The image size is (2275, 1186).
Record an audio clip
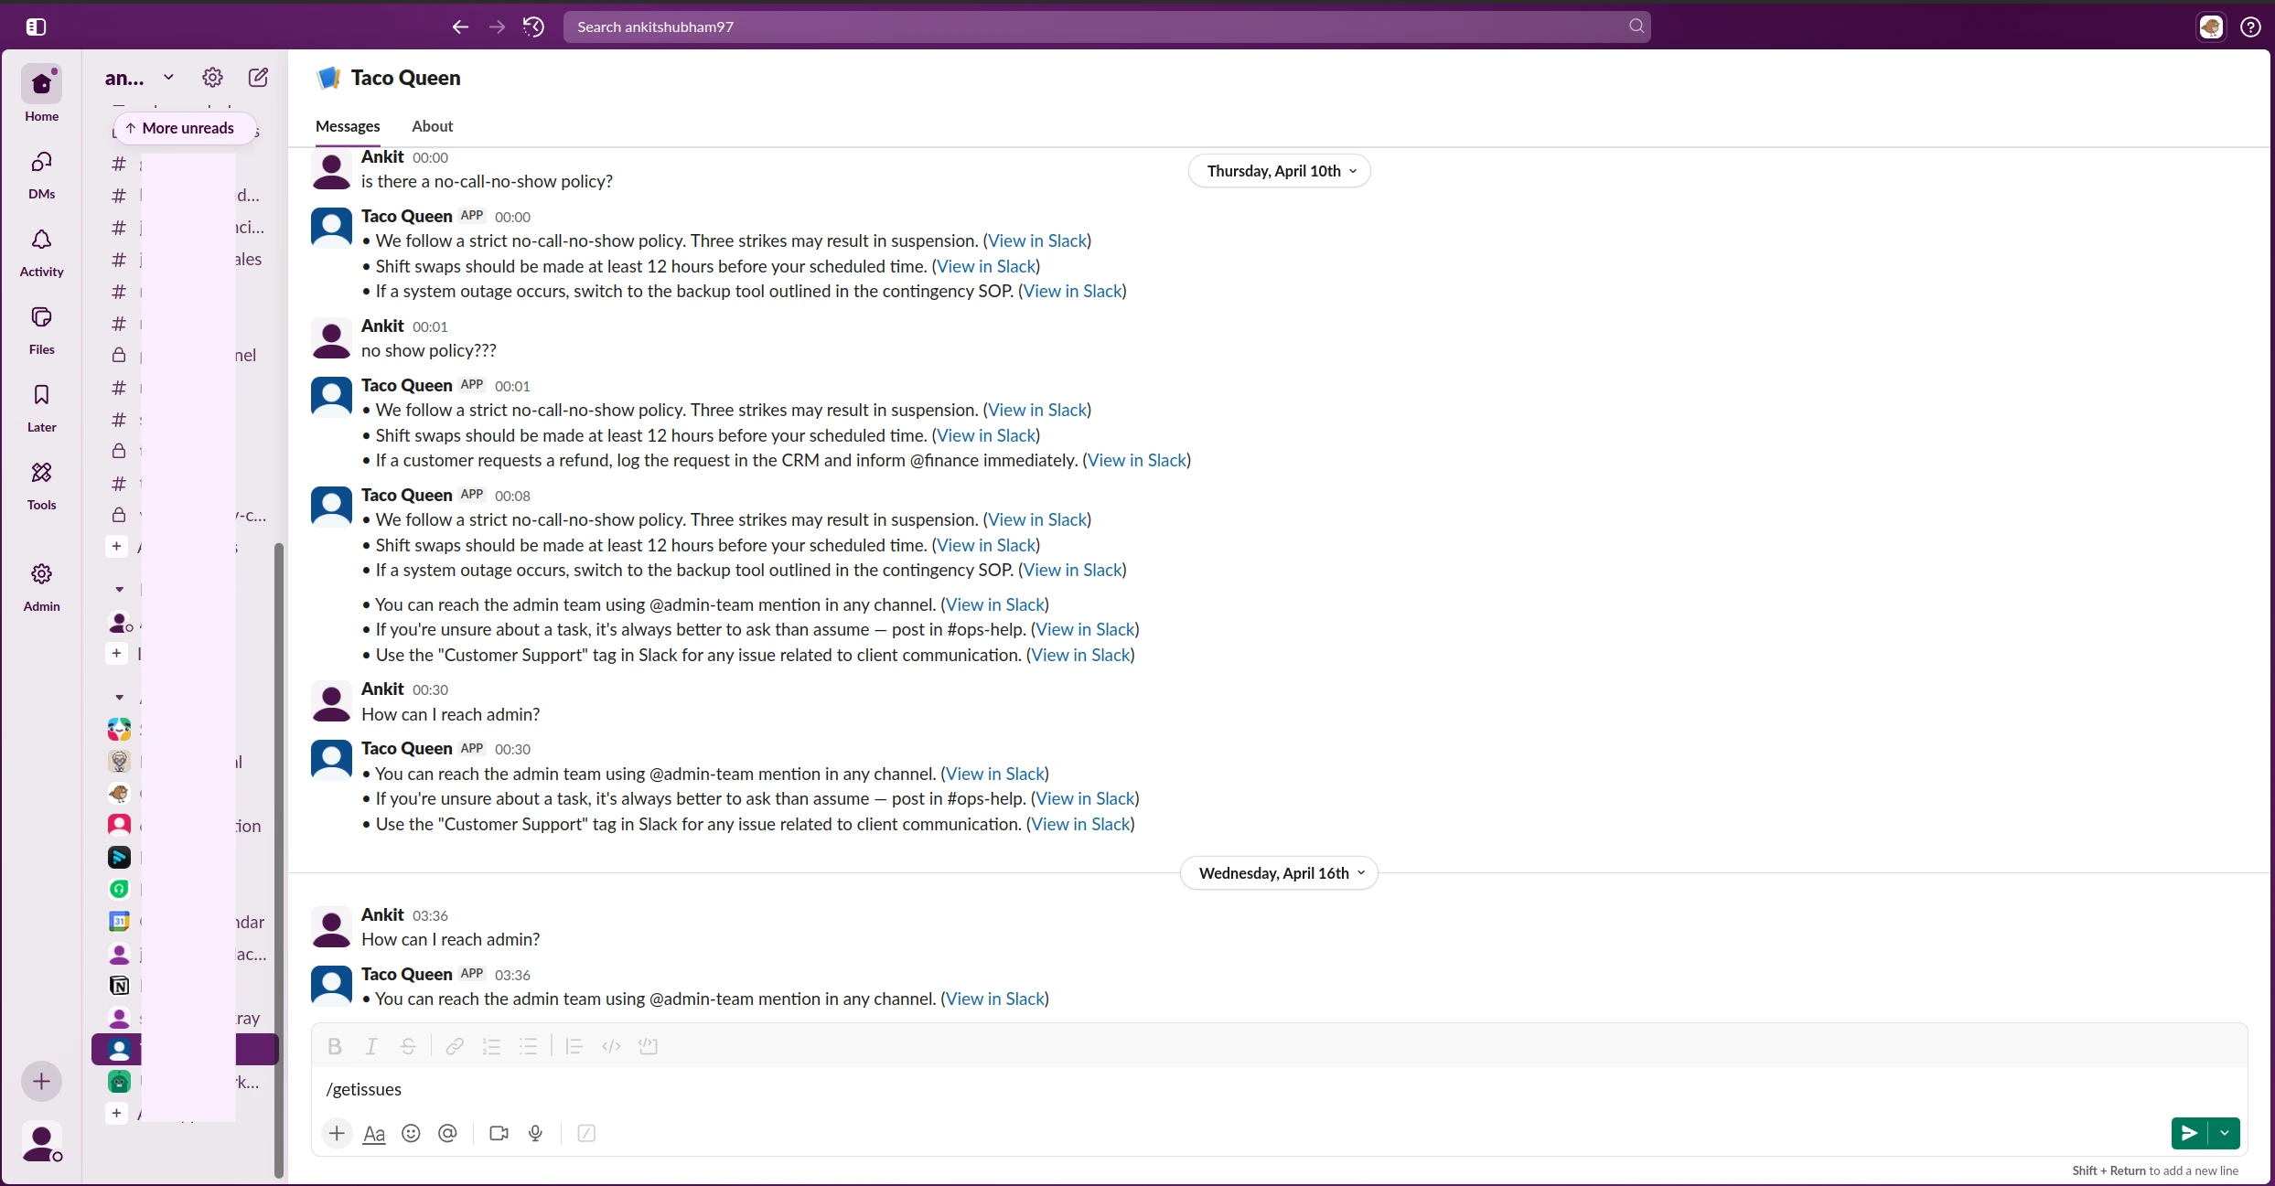[536, 1133]
